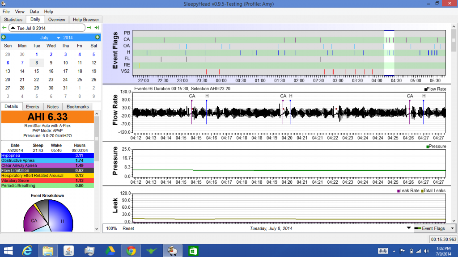
Task: Open Google Drive from taskbar
Action: pos(110,250)
